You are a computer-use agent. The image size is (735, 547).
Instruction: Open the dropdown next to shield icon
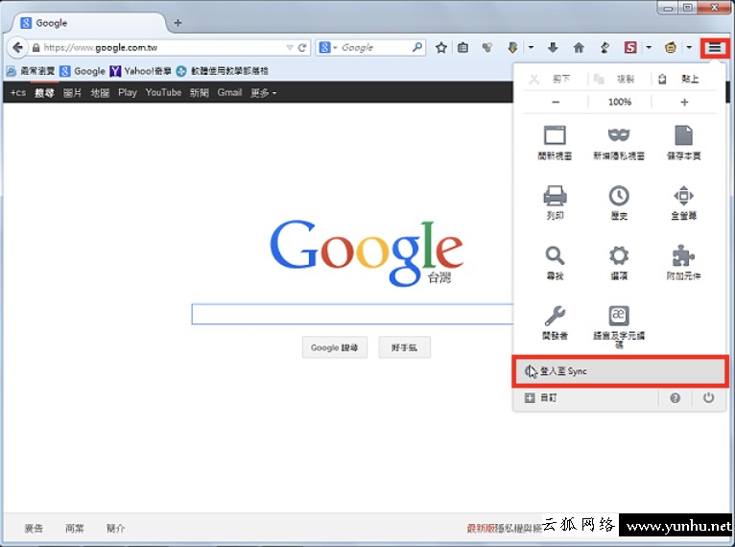pyautogui.click(x=531, y=47)
